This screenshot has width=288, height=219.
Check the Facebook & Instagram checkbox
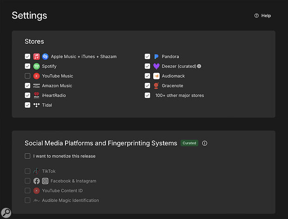[27, 181]
